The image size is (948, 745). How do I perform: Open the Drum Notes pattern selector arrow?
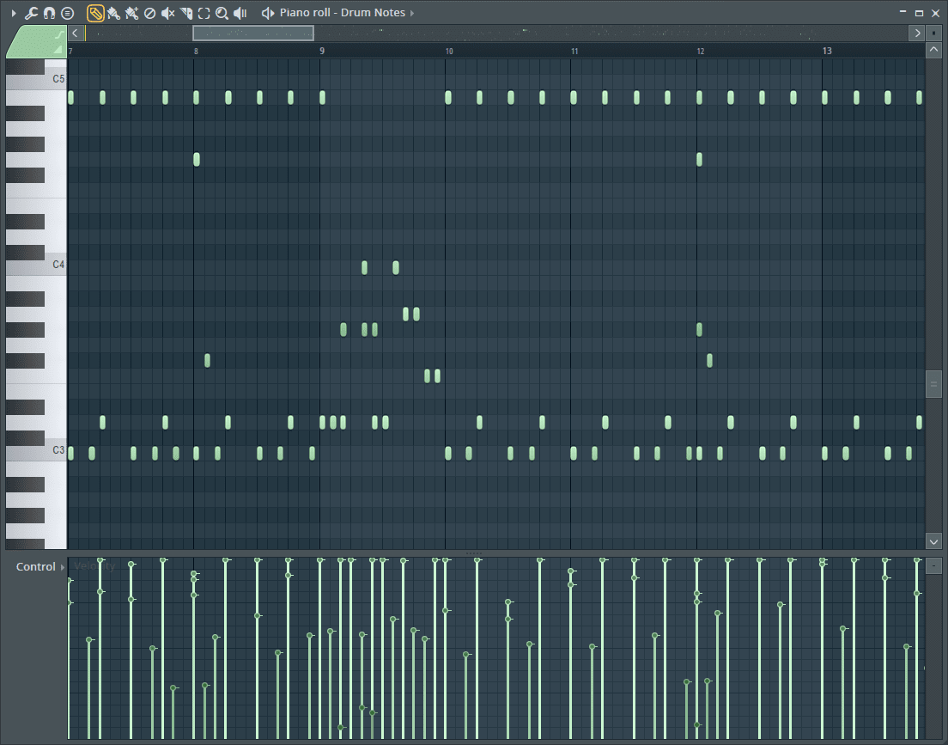(410, 13)
